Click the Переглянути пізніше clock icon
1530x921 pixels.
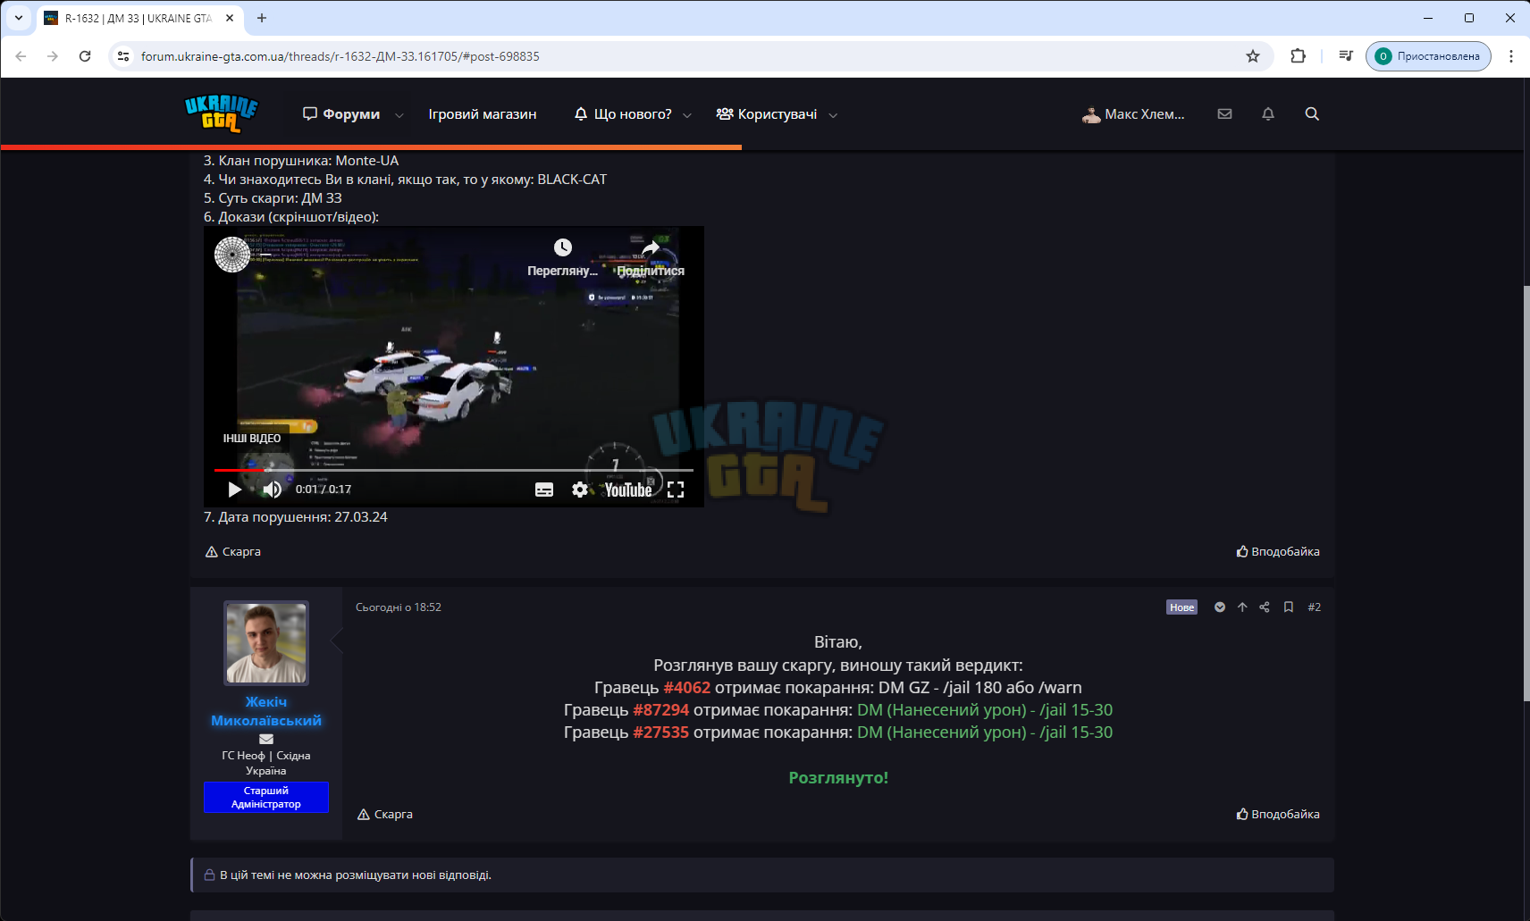(563, 247)
